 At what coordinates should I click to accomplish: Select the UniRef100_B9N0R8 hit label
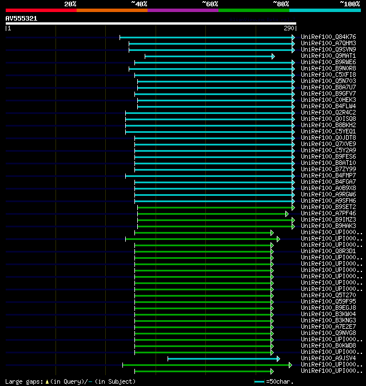[328, 68]
